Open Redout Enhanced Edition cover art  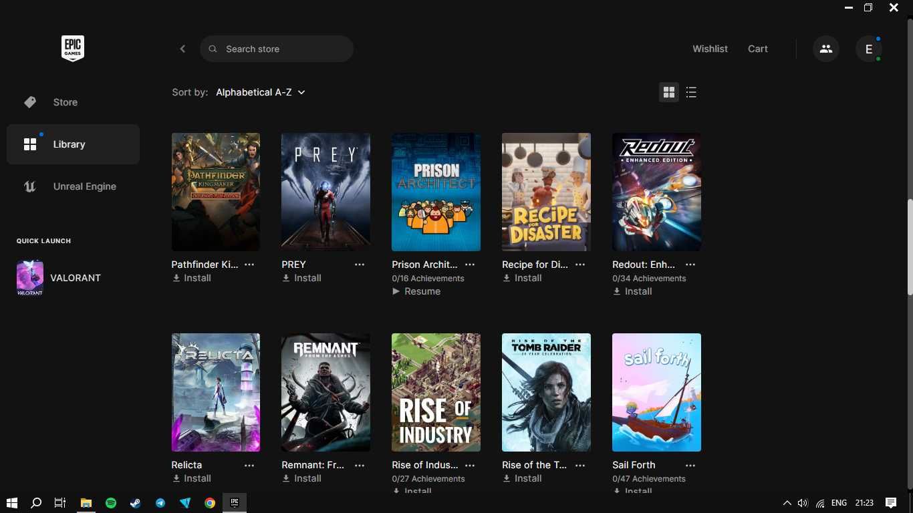point(656,192)
